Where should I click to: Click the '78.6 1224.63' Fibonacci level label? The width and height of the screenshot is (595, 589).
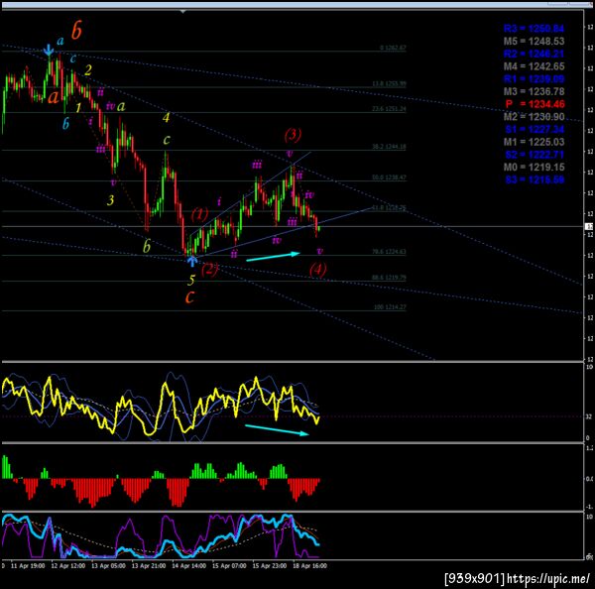389,252
